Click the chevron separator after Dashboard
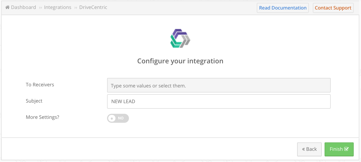 (x=40, y=8)
